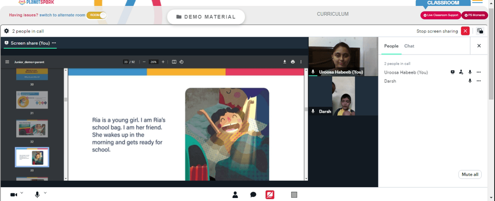Select page 31 thumbnail
The image size is (495, 201).
[x=32, y=100]
